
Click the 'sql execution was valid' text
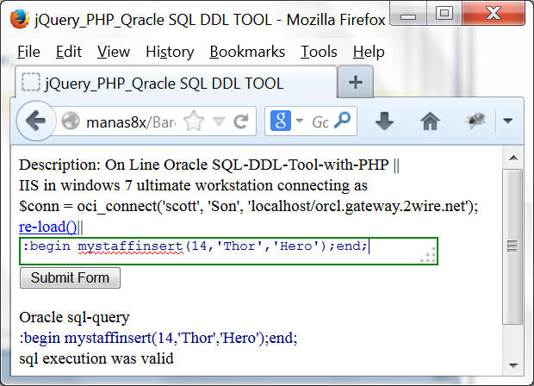[96, 358]
